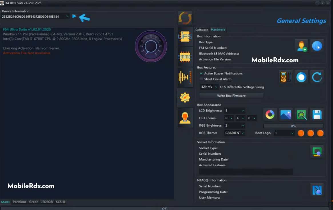Click the Socket Information read icon

[317, 152]
